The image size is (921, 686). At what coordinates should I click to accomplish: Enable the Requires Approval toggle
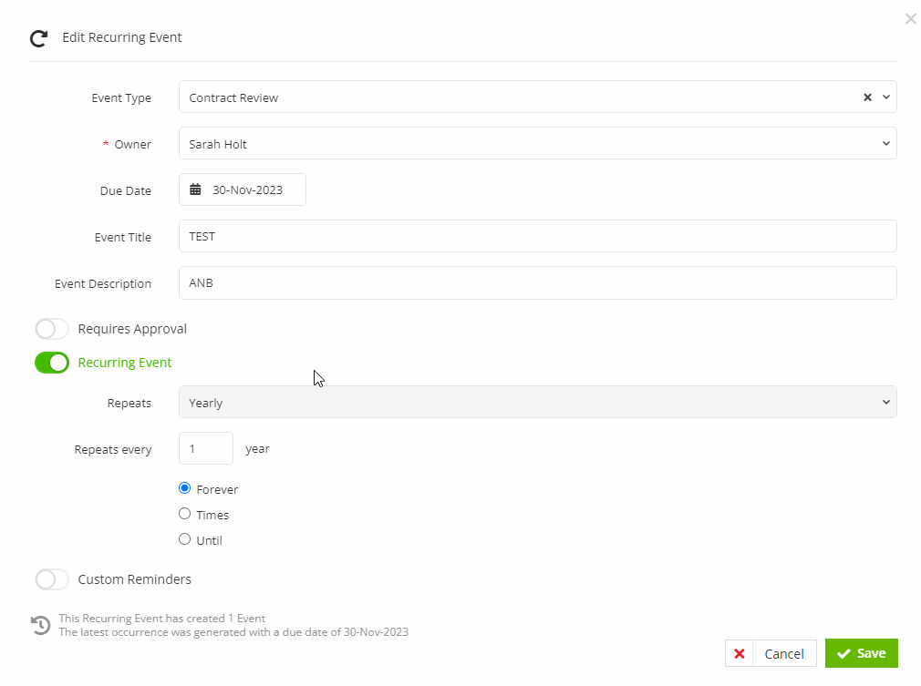52,329
